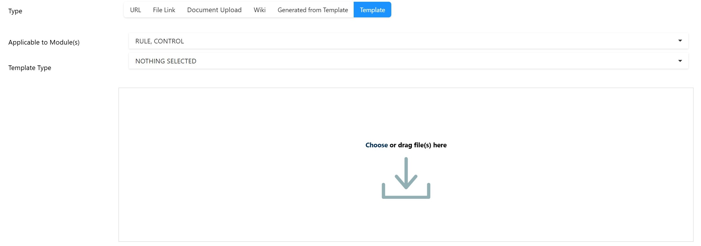The width and height of the screenshot is (701, 246).
Task: Click the active Template tab
Action: (x=372, y=10)
